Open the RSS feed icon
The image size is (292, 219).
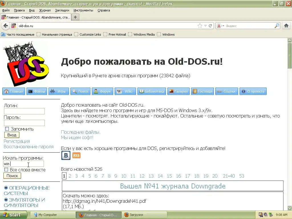(x=76, y=155)
